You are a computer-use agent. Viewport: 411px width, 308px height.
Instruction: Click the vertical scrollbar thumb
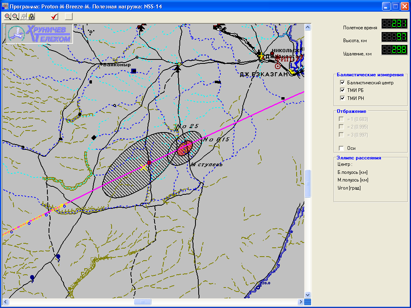308,183
